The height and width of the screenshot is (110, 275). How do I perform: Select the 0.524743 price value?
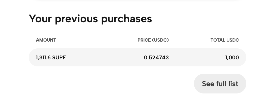point(156,58)
